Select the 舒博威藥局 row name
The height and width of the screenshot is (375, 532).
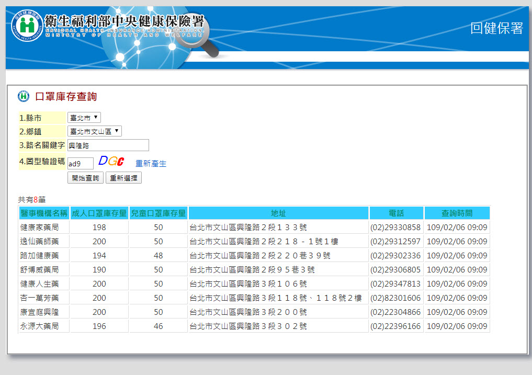39,270
